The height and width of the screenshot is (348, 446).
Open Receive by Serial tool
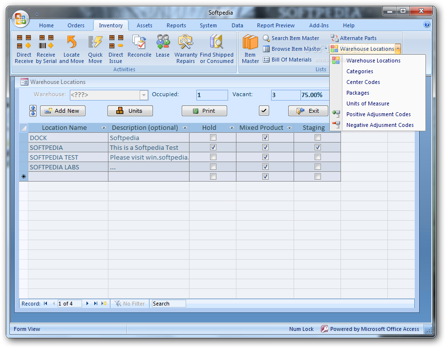pyautogui.click(x=46, y=49)
